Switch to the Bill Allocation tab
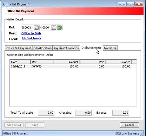146x136 pixels. pos(43,48)
